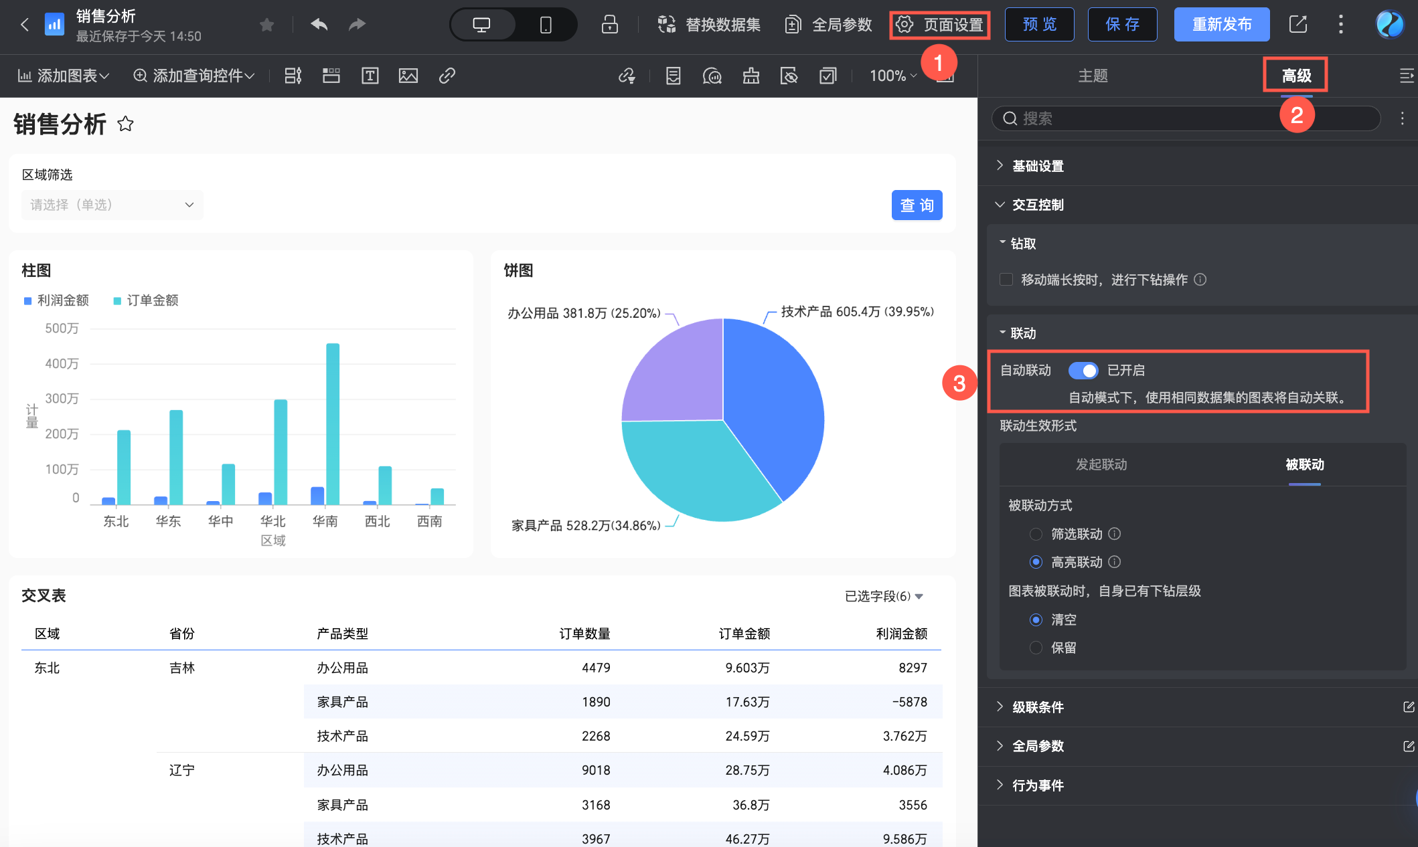
Task: Switch to the 主题 tab
Action: 1093,76
